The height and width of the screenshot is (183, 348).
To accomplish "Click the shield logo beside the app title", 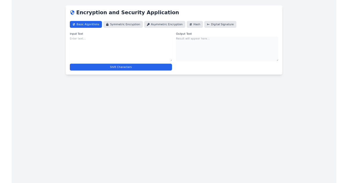I will (72, 12).
